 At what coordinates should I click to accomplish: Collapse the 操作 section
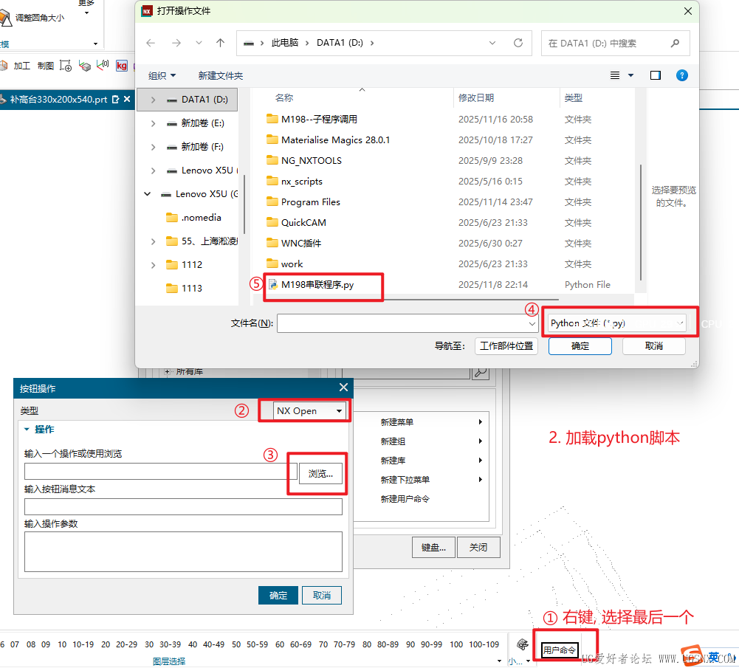click(27, 429)
